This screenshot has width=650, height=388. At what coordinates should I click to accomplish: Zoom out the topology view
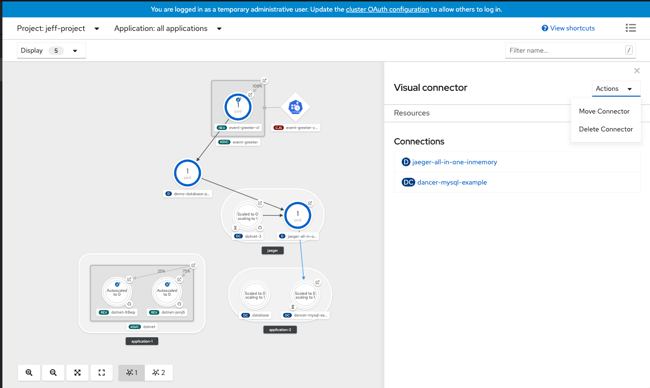click(x=53, y=373)
